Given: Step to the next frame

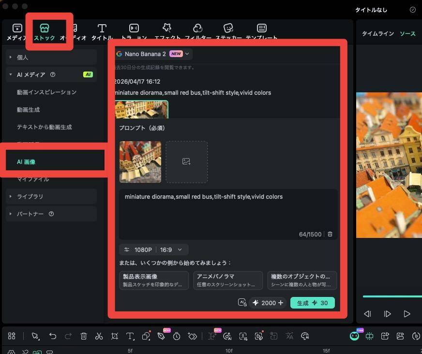Looking at the screenshot, I should pyautogui.click(x=387, y=314).
